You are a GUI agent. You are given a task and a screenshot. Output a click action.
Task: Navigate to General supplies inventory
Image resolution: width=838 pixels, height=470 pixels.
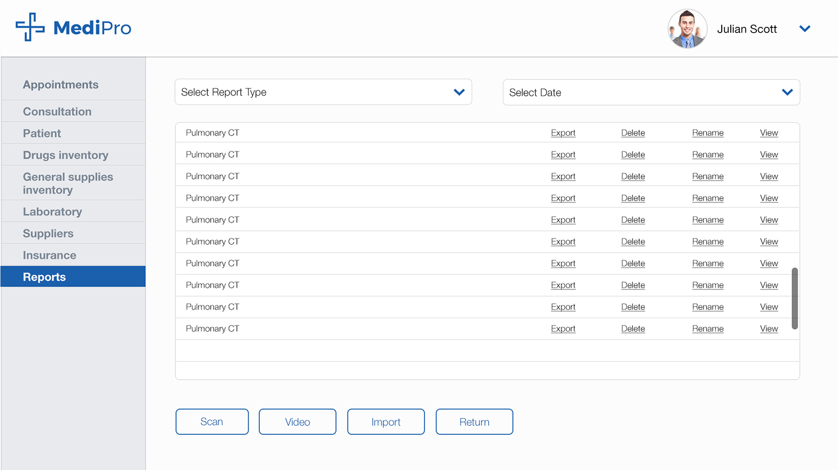tap(68, 183)
